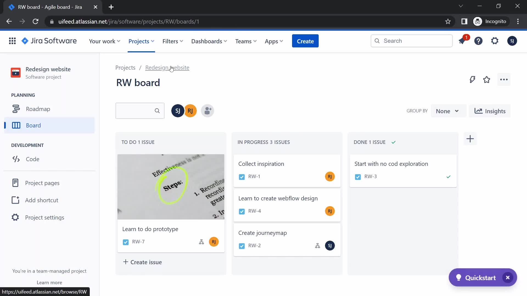Expand the GROUP BY None dropdown
The image size is (527, 296).
coord(447,111)
